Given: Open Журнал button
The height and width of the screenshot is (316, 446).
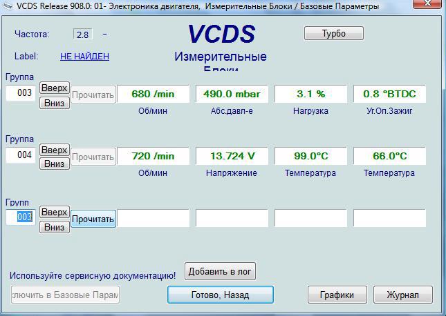Looking at the screenshot, I should 402,295.
